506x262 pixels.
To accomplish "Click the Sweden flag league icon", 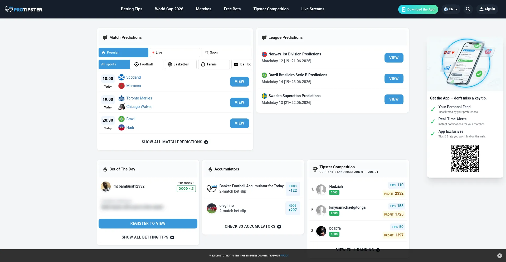I will point(264,96).
